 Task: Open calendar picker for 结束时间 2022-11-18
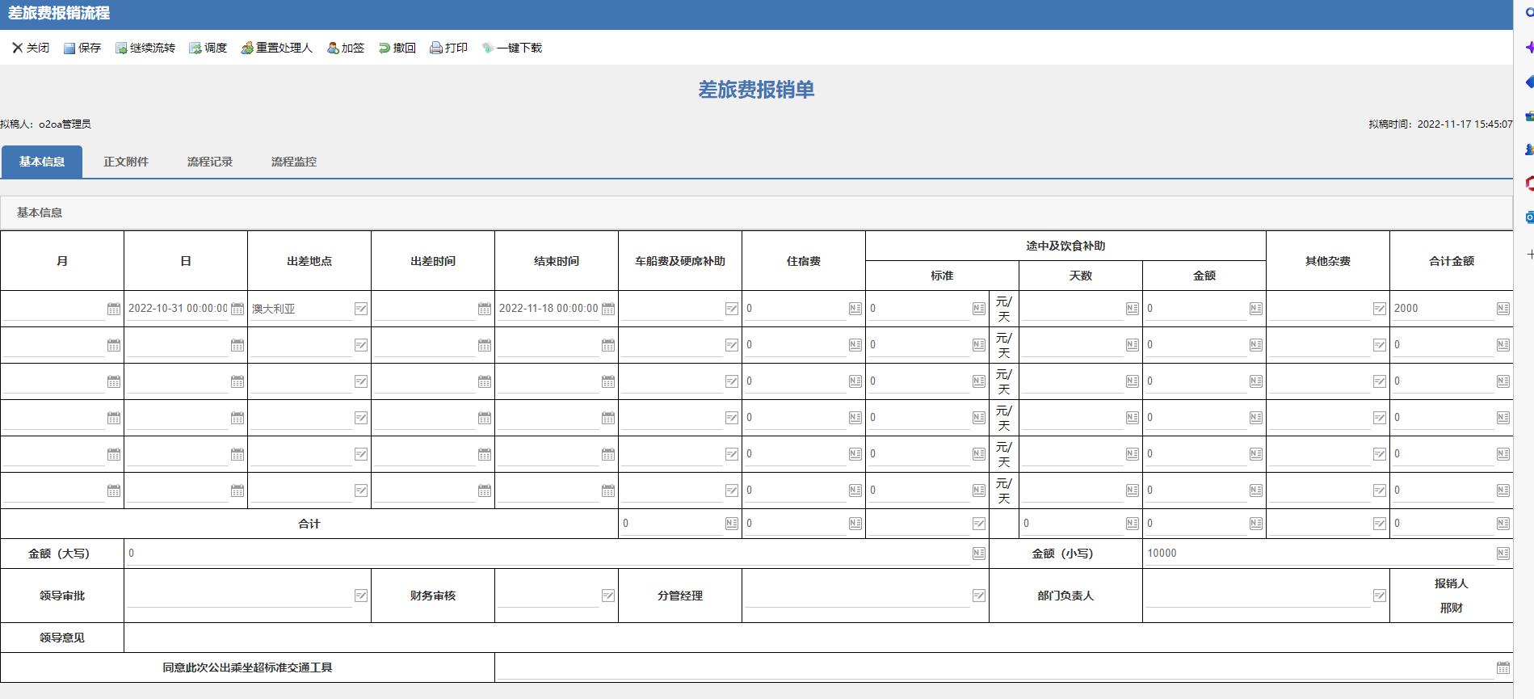pyautogui.click(x=608, y=309)
